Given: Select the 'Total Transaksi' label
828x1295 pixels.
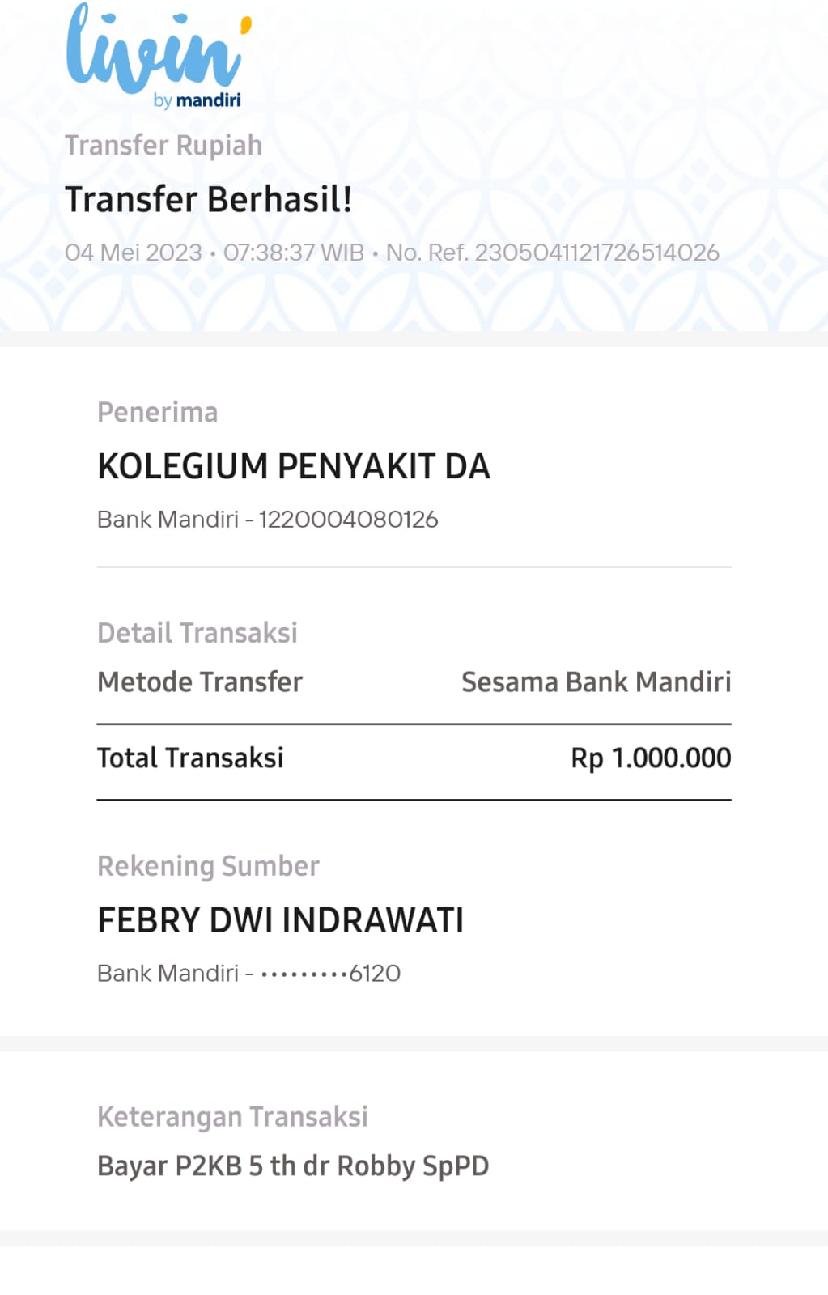Looking at the screenshot, I should [x=190, y=758].
